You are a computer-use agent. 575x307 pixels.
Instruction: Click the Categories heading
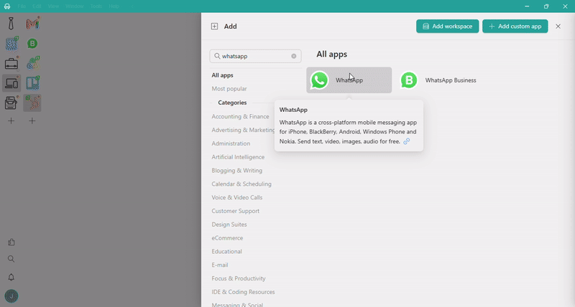pyautogui.click(x=232, y=103)
